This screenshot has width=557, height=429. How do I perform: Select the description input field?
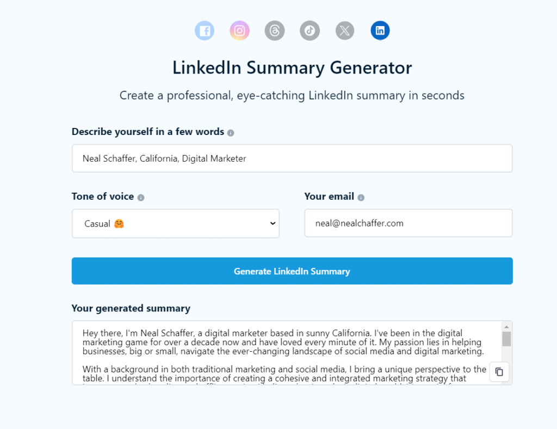click(292, 158)
